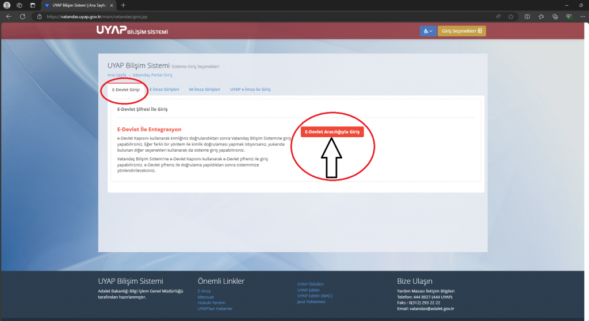Minimize the browser window

tap(567, 5)
